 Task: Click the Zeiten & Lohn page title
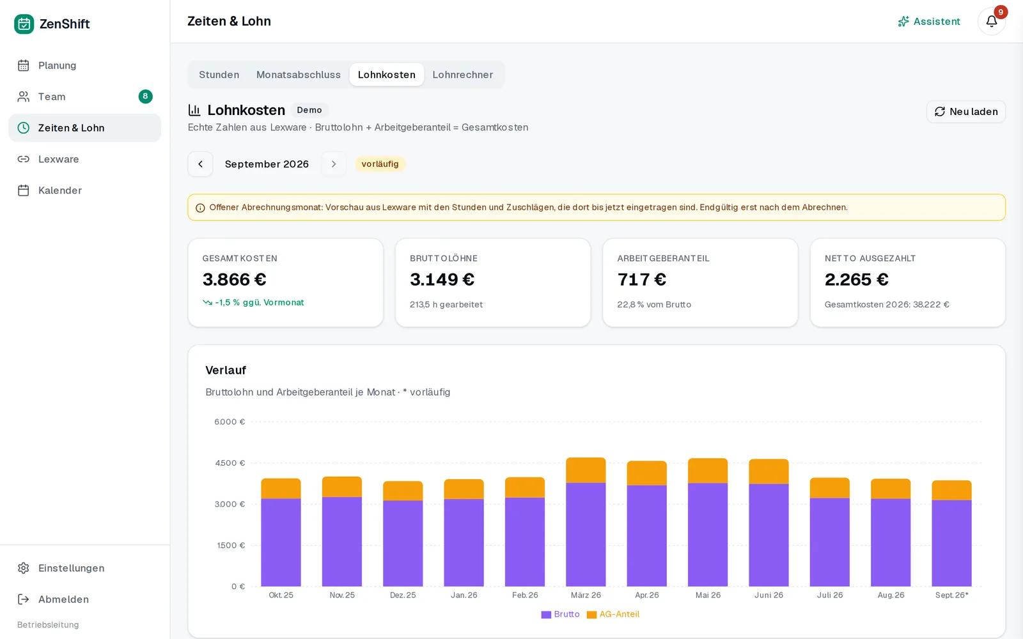(x=229, y=21)
